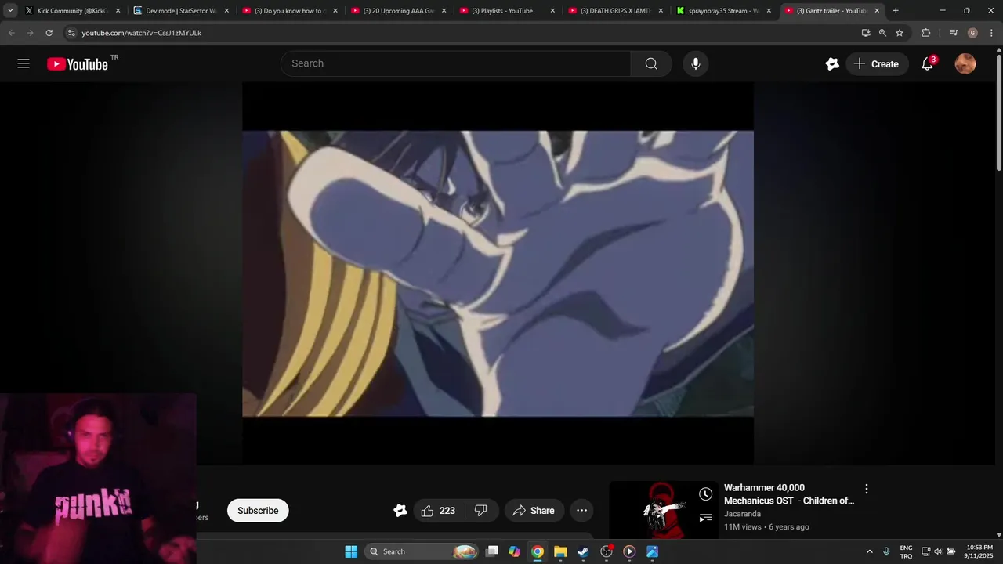Open File Explorer from taskbar
The width and height of the screenshot is (1003, 564).
pos(560,551)
